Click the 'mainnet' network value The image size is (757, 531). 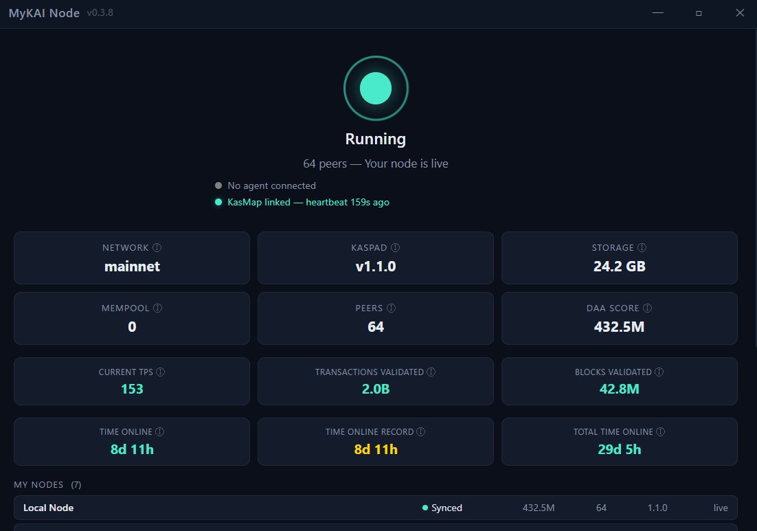(132, 267)
